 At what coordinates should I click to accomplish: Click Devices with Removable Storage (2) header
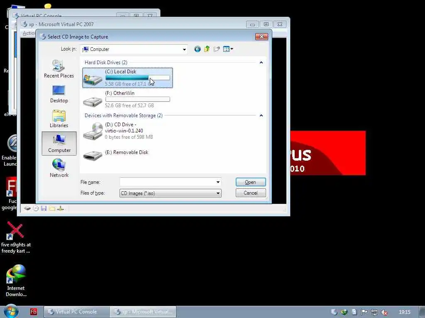(x=124, y=116)
